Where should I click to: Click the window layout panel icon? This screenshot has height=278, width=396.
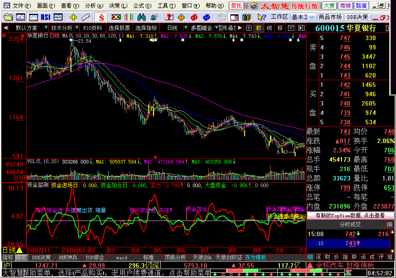tap(234, 17)
